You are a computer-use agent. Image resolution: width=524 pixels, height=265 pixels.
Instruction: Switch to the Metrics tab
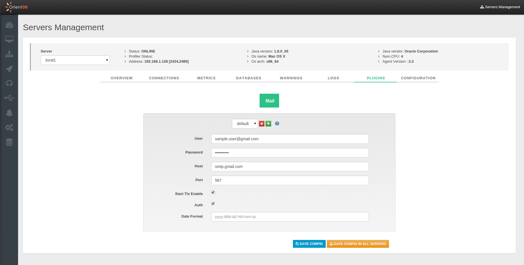point(206,78)
